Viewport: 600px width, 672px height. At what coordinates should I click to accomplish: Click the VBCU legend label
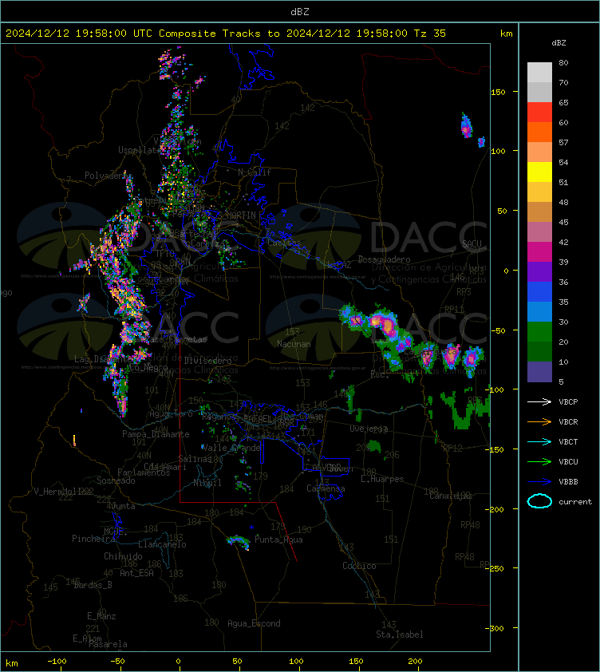[x=568, y=461]
